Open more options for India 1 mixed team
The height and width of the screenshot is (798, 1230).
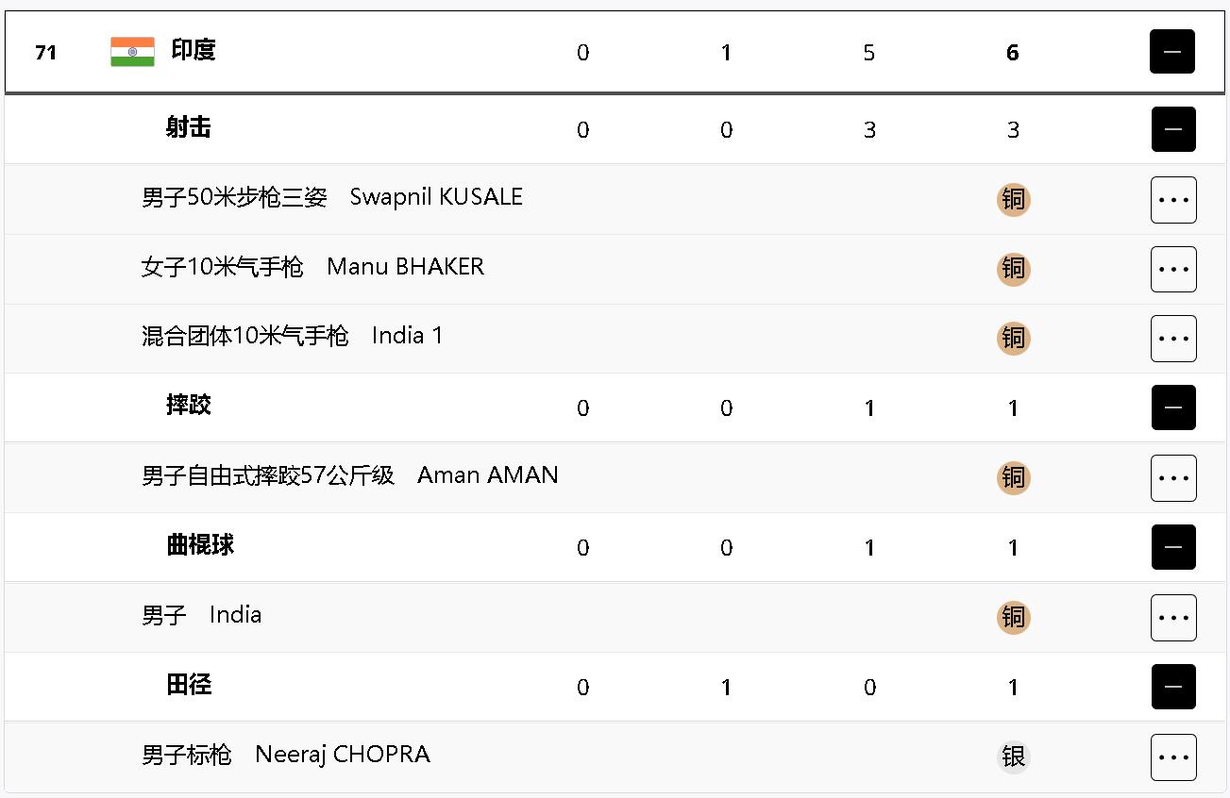[1173, 339]
